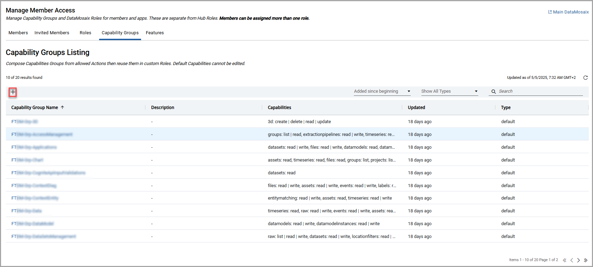This screenshot has width=593, height=267.
Task: Select the Roles tab
Action: (85, 33)
